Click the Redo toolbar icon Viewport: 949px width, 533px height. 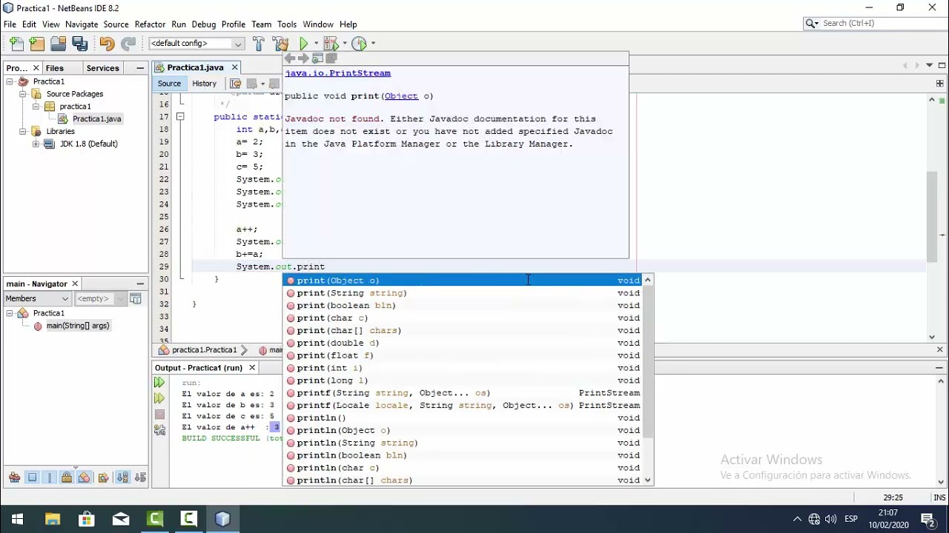[x=128, y=44]
